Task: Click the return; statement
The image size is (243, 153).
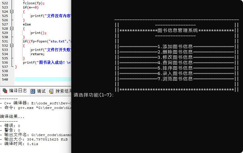Action: (x=38, y=54)
